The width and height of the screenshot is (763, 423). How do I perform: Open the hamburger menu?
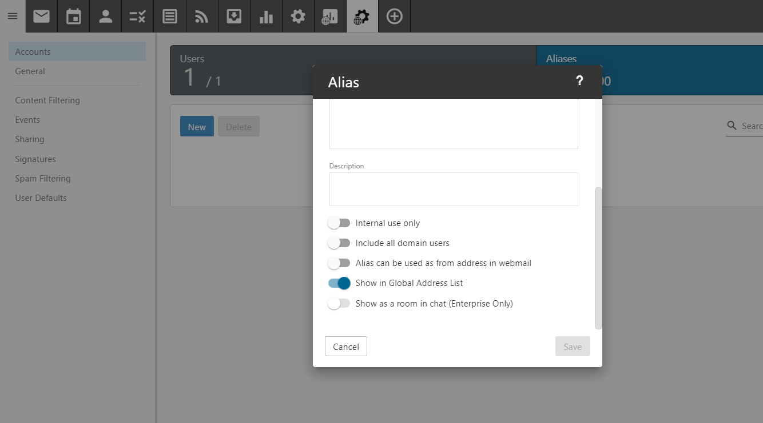[x=12, y=16]
